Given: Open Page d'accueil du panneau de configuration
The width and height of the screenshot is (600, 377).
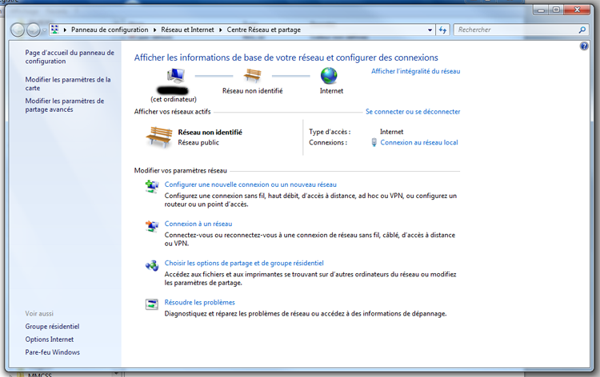Looking at the screenshot, I should coord(70,57).
